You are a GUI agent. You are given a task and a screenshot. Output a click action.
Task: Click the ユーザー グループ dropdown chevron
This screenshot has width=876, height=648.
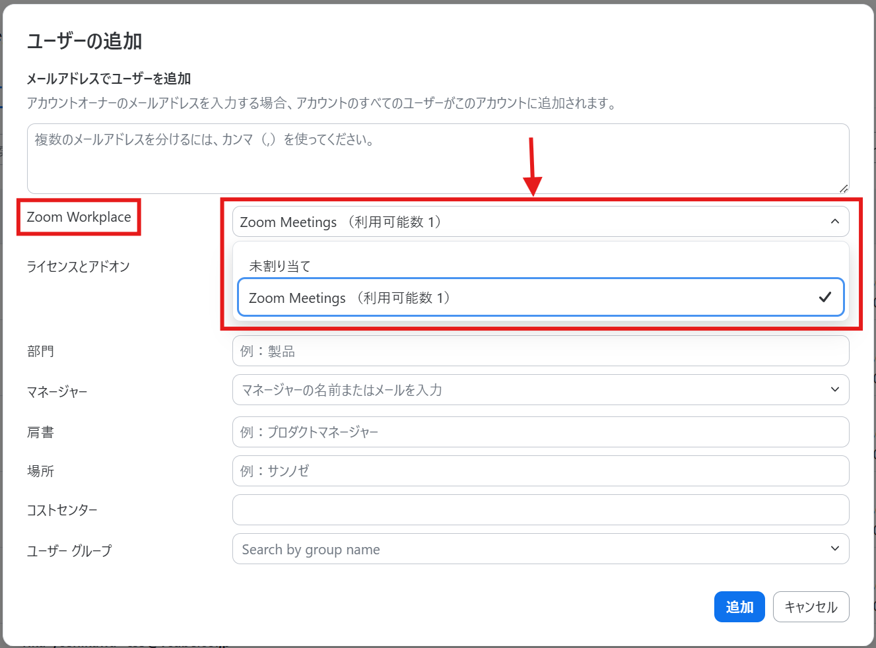click(x=835, y=548)
